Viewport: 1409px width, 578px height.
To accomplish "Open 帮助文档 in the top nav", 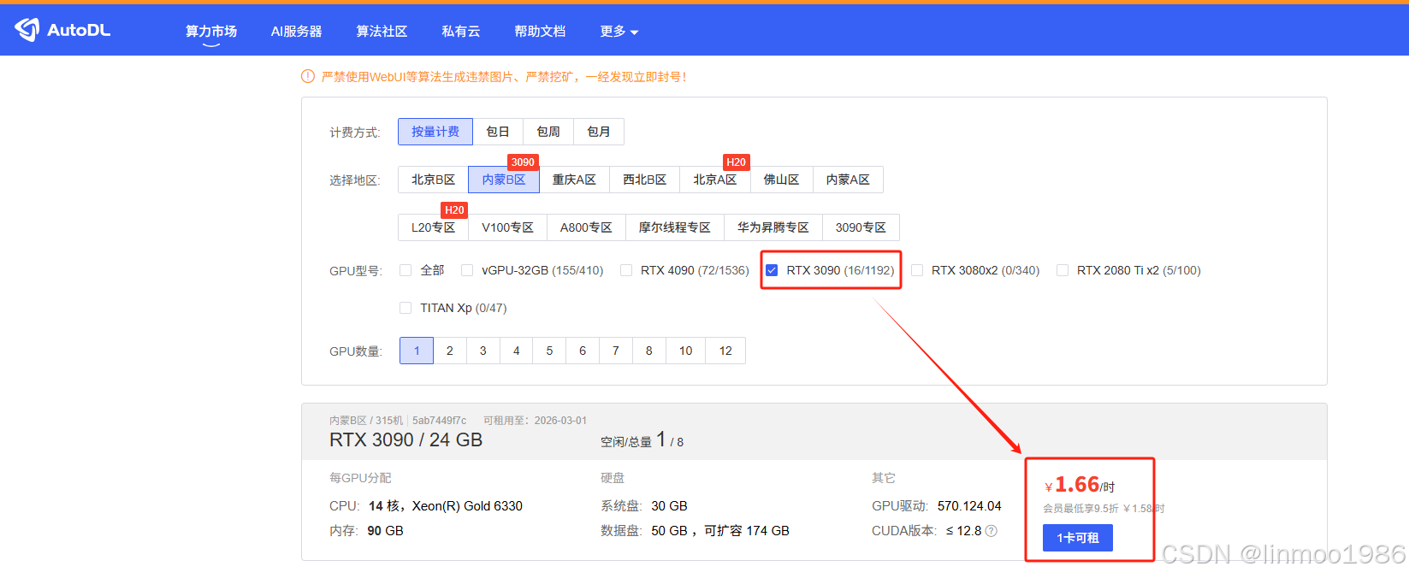I will (540, 32).
